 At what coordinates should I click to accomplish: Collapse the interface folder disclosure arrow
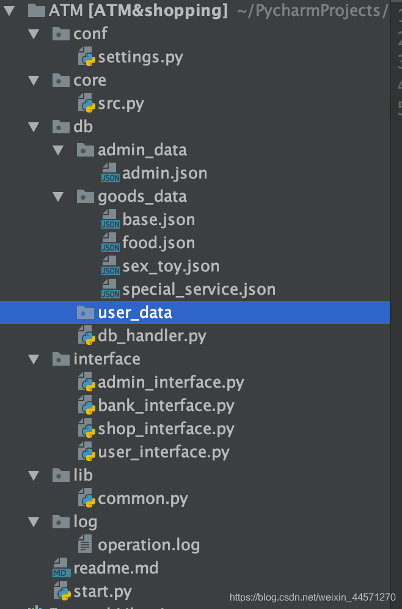[x=34, y=359]
